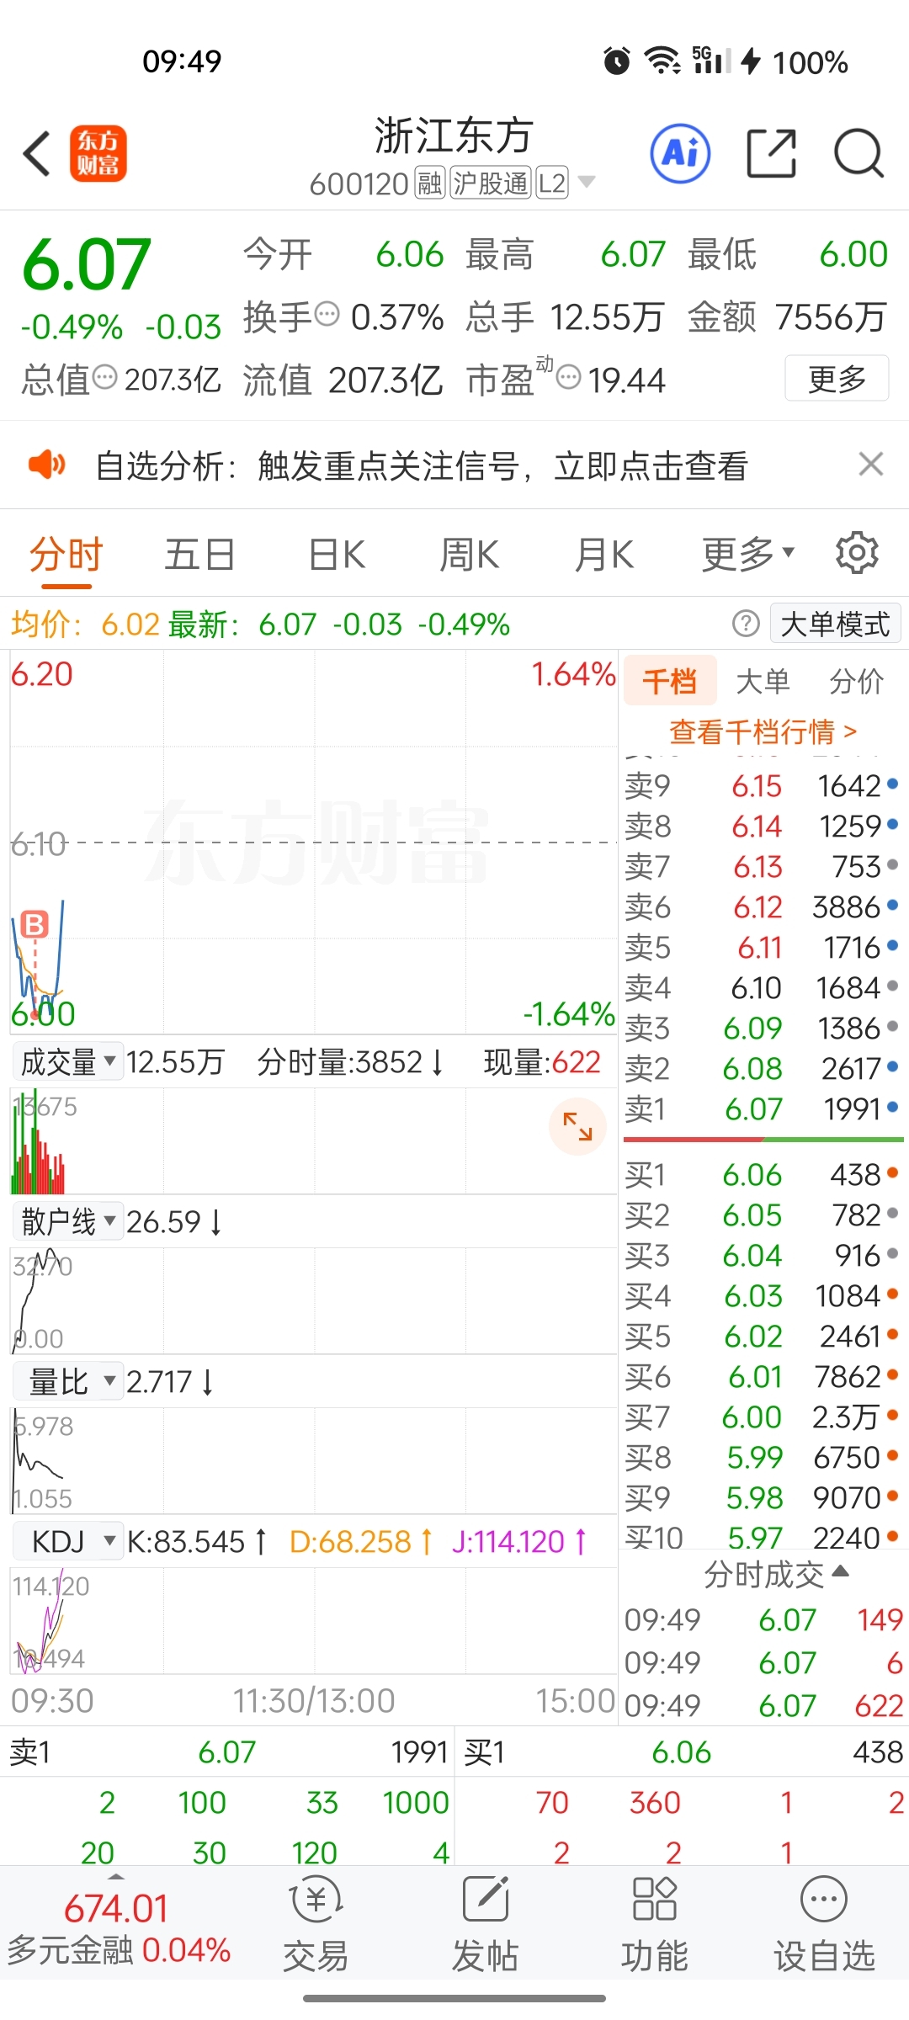The width and height of the screenshot is (909, 2020).
Task: Tap 买7 row with 2.3万 volume
Action: pos(763,1417)
